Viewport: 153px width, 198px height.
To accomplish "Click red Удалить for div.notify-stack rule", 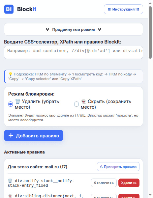I will 129,183.
